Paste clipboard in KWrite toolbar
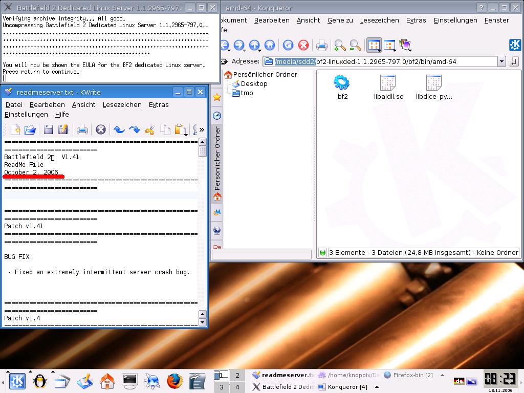 181,129
